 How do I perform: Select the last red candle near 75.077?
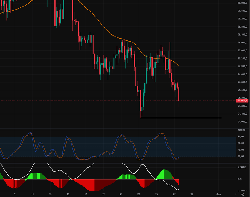click(179, 94)
